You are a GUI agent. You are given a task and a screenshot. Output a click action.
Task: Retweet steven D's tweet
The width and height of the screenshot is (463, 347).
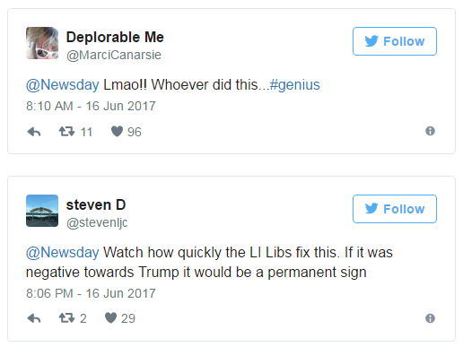pyautogui.click(x=66, y=318)
